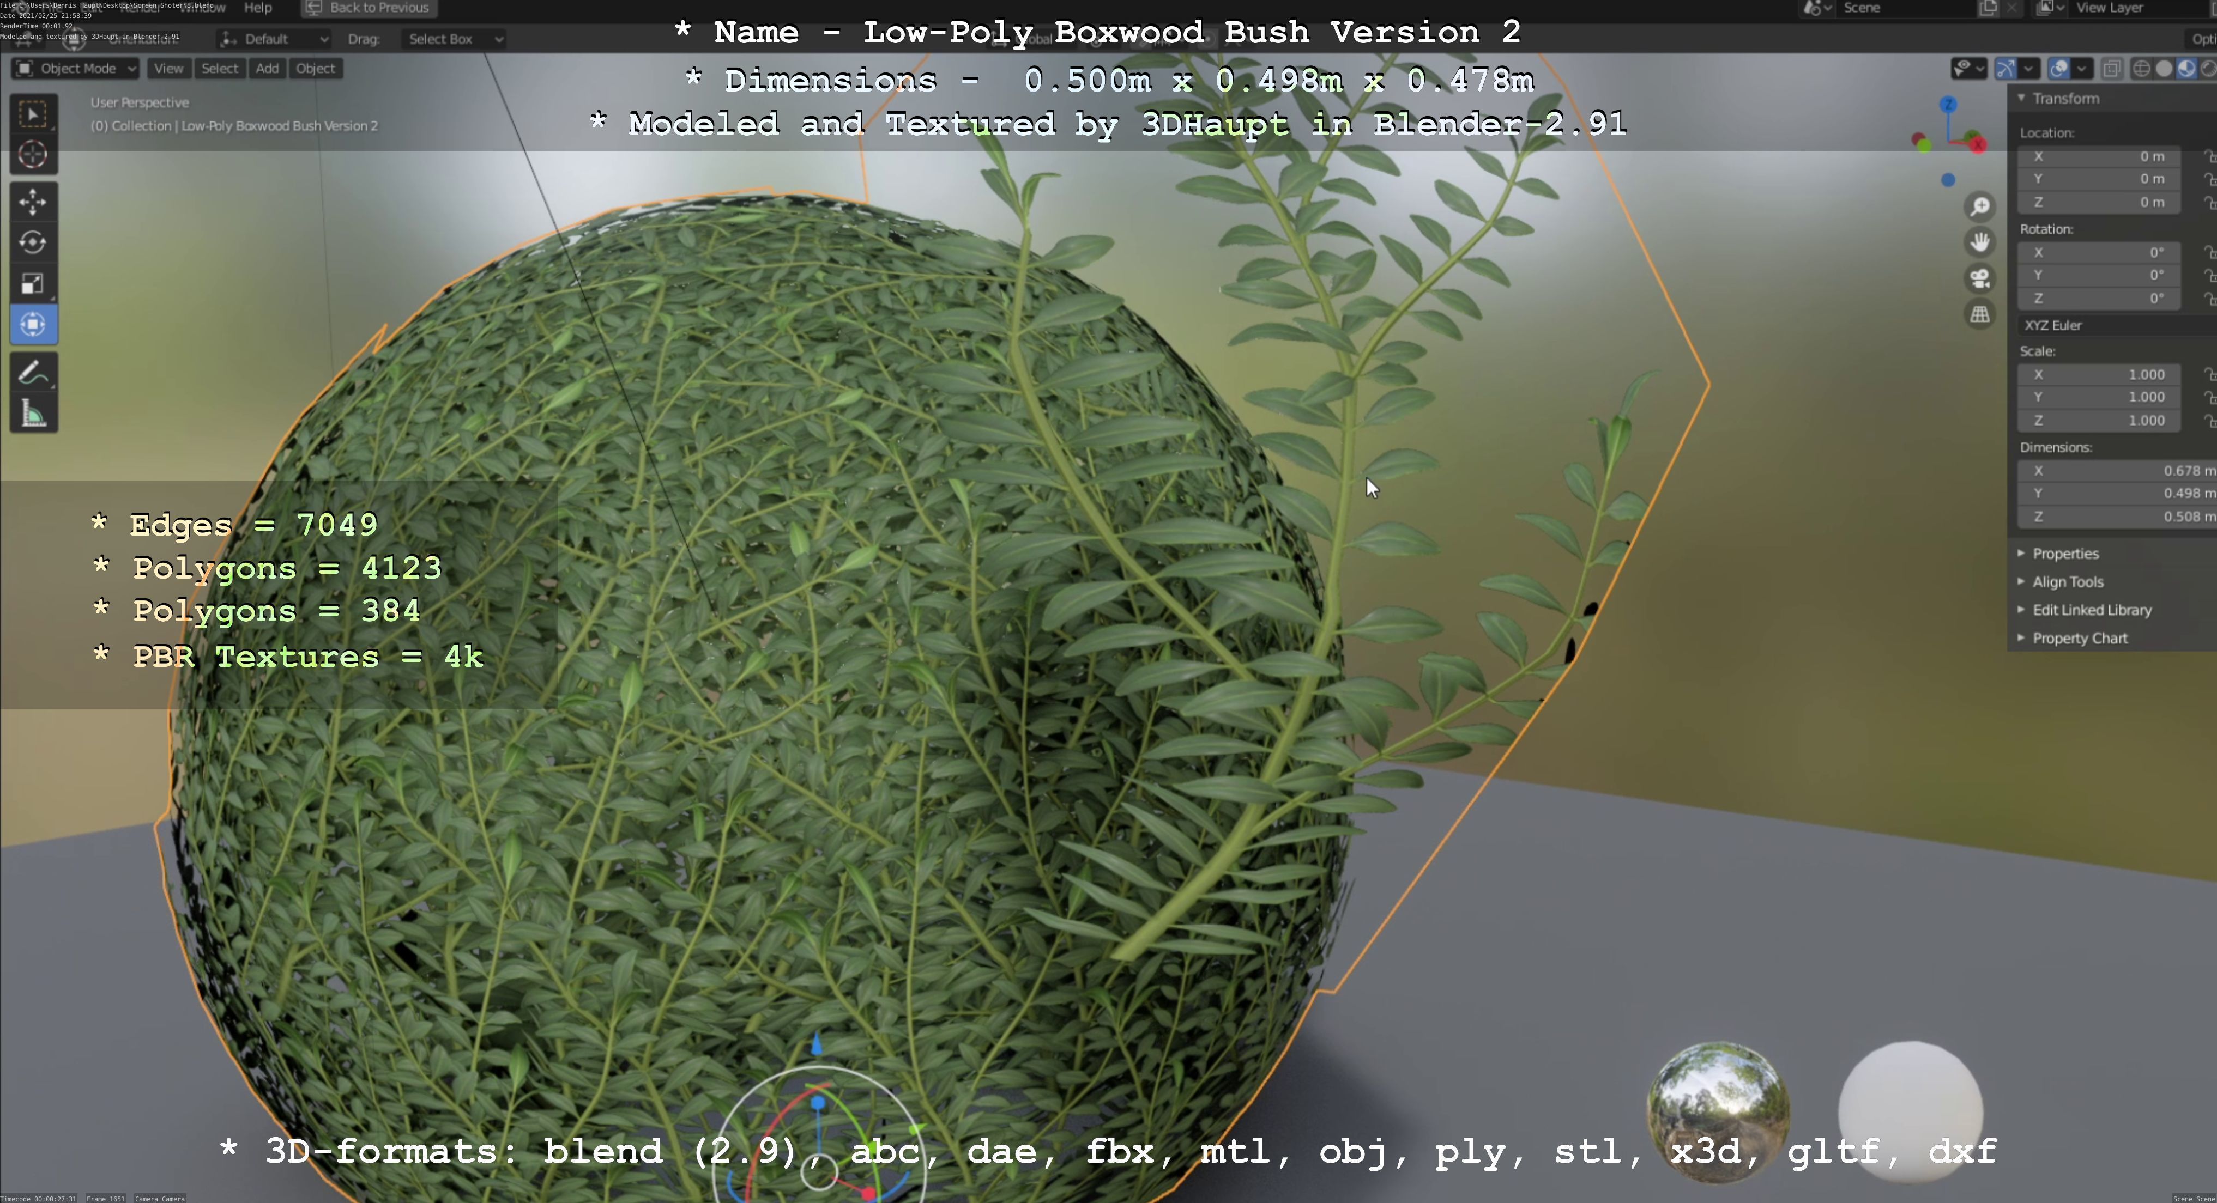Open the Object Mode dropdown

[x=76, y=69]
